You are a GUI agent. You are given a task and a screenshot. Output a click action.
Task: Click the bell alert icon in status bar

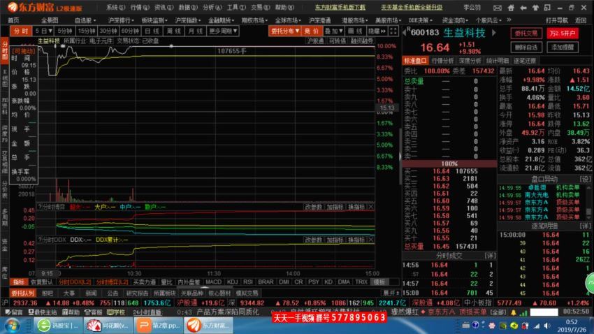click(x=514, y=312)
